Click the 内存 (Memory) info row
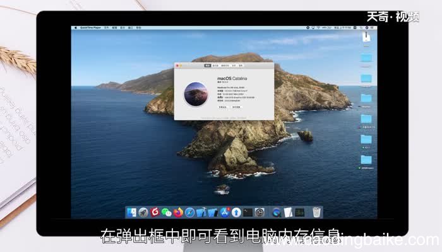Viewport: 442px width, 252px height. click(x=230, y=94)
